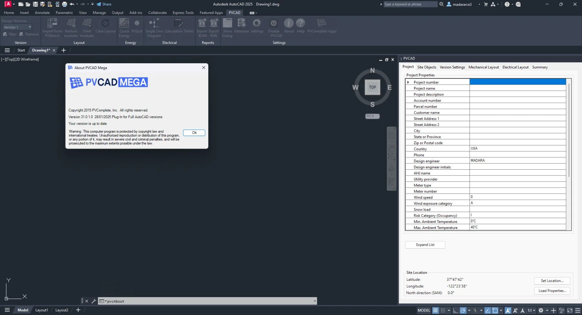Screen dimensions: 582x315
Task: Click the Share button in title bar
Action: tap(104, 4)
